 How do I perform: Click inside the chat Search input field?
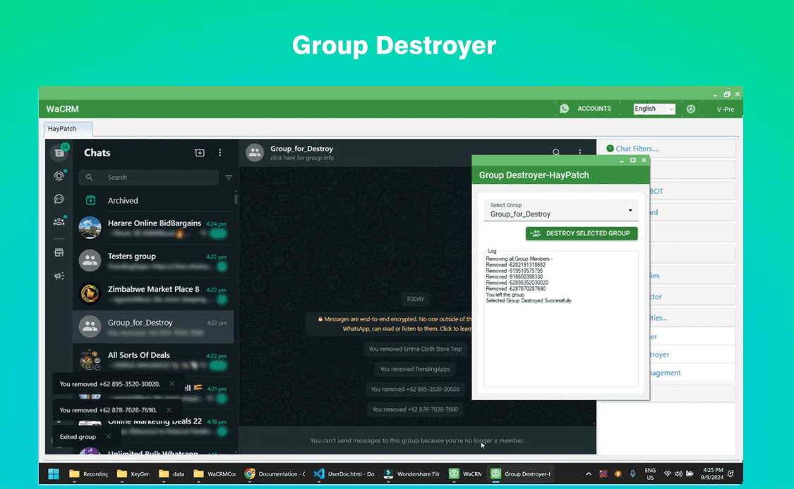tap(148, 178)
